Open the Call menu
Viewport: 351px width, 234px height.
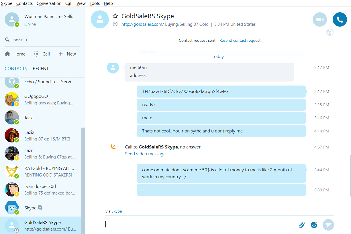[69, 3]
